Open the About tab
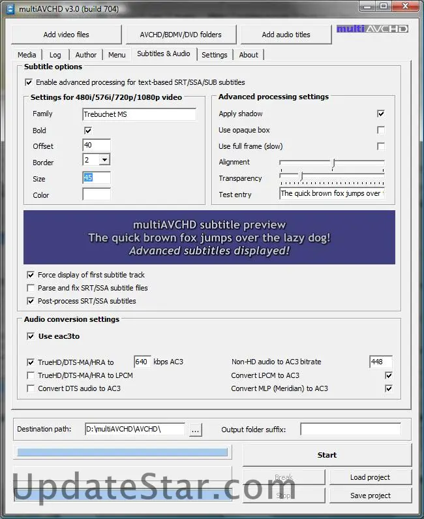This screenshot has width=424, height=519. [249, 55]
